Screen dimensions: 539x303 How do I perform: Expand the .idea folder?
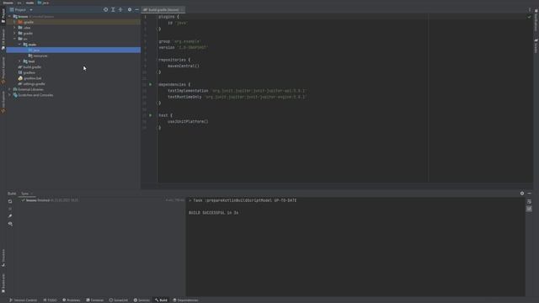coord(15,28)
